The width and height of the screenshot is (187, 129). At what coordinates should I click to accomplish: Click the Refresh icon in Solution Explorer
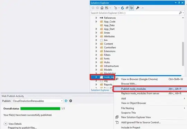tap(122, 8)
